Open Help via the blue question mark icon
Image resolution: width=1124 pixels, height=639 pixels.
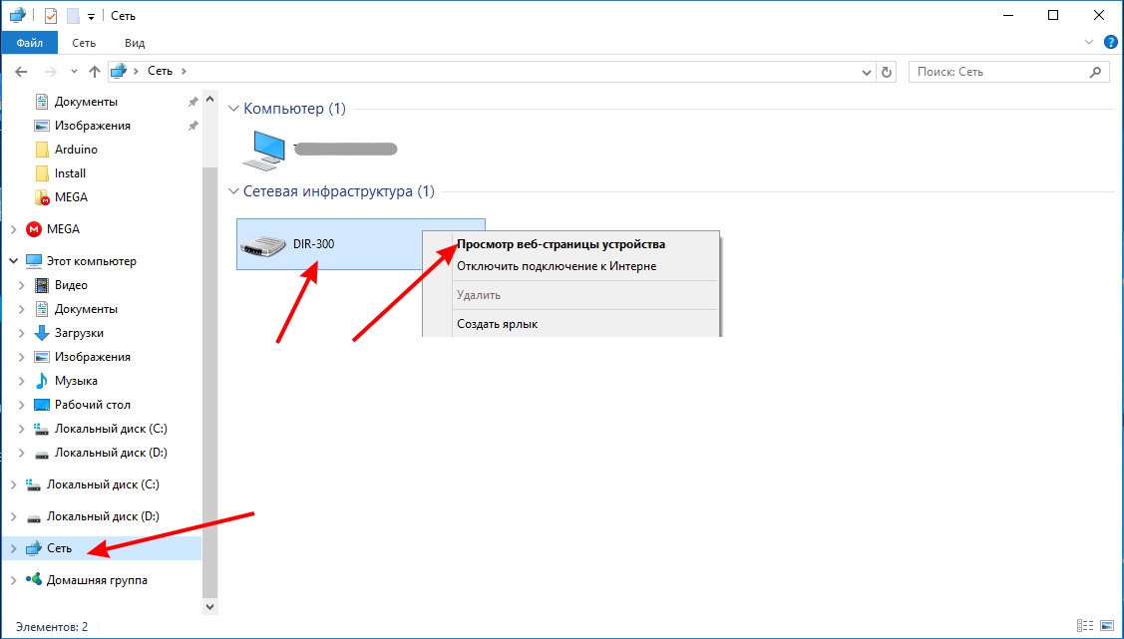point(1110,42)
